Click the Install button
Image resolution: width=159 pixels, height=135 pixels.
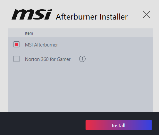click(x=119, y=125)
